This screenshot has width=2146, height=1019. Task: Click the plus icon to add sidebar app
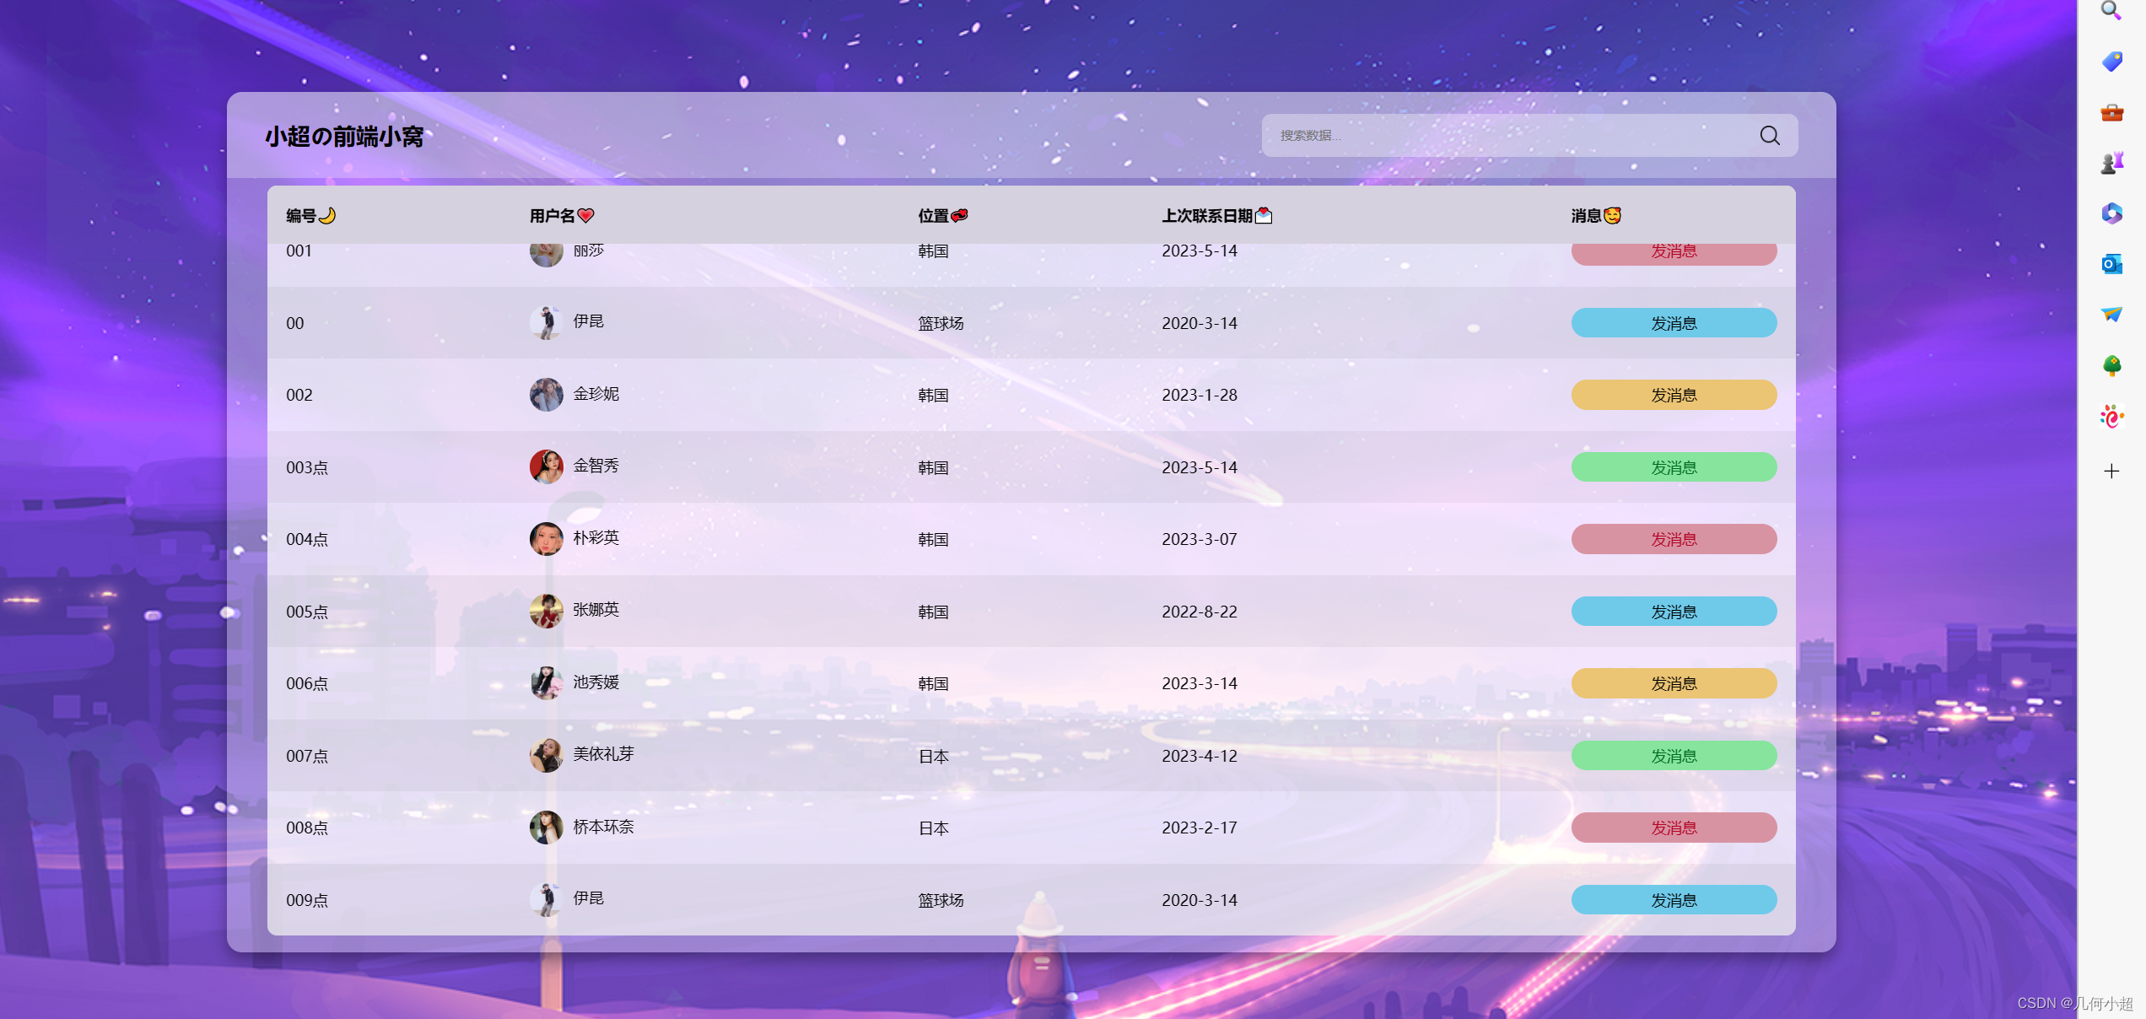coord(2111,472)
